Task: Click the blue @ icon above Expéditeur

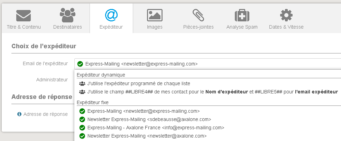Action: tap(111, 15)
